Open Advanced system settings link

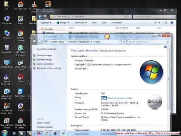point(49,68)
